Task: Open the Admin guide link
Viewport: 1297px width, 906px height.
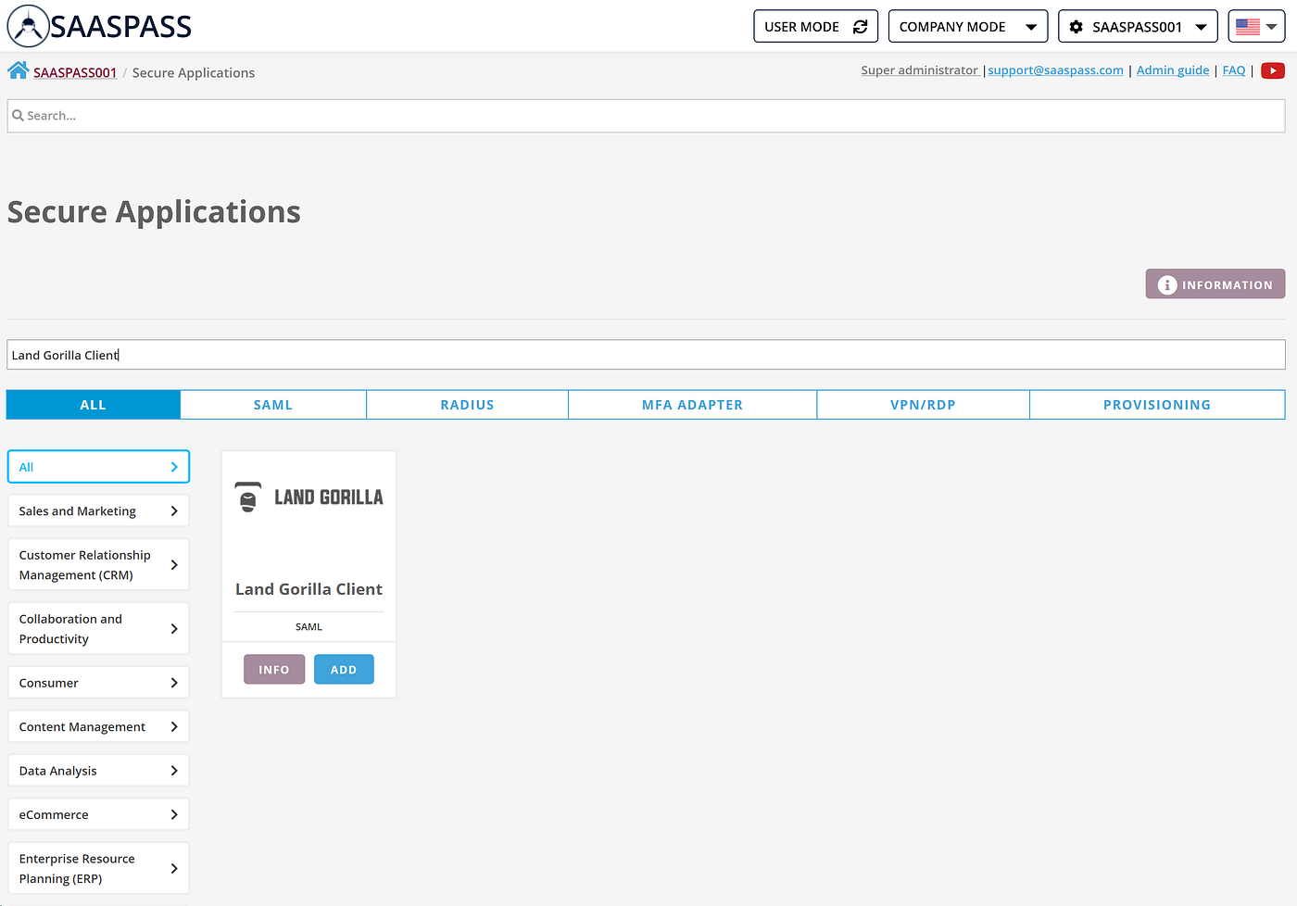Action: [1173, 70]
